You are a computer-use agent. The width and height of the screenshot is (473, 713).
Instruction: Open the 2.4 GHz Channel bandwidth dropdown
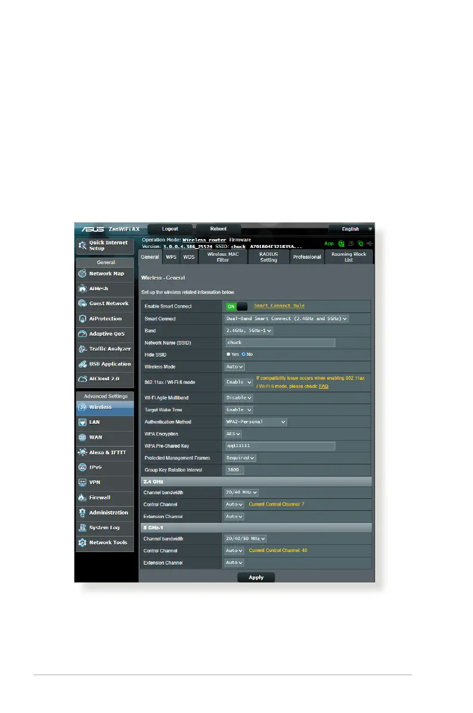(x=242, y=493)
